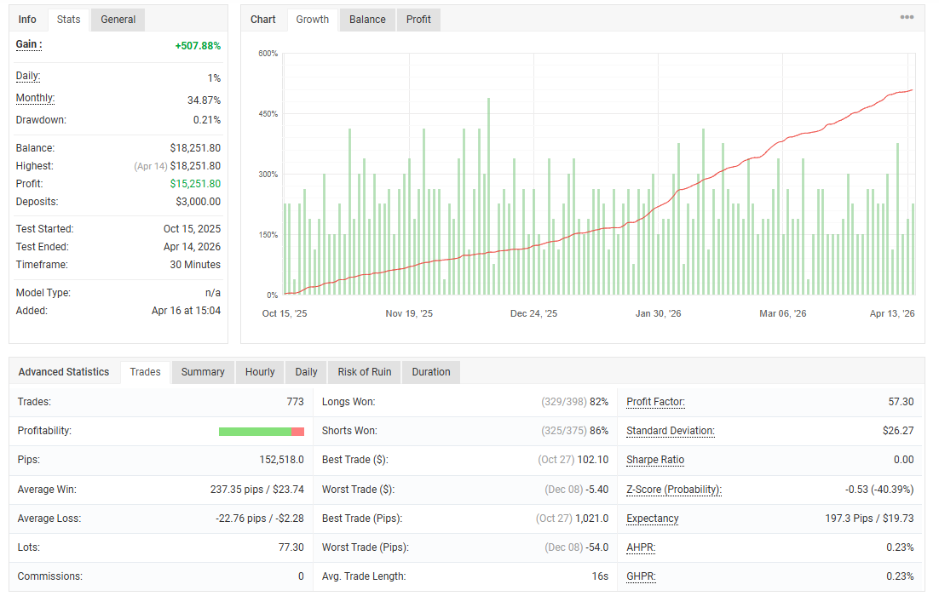Switch to the Profit chart tab
The height and width of the screenshot is (596, 939).
pos(418,19)
